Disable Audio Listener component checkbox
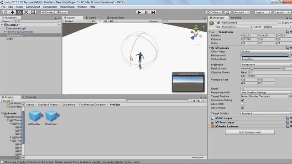 tap(217, 126)
